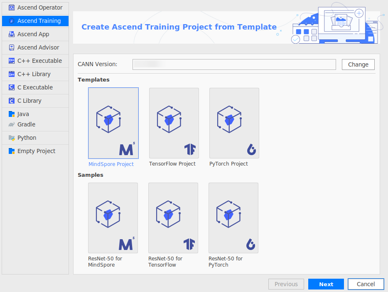This screenshot has height=292, width=388.
Task: Choose Ascend Training project type
Action: pyautogui.click(x=35, y=21)
